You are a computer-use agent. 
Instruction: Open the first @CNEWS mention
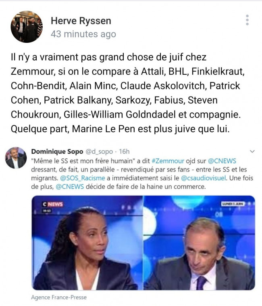pos(222,161)
